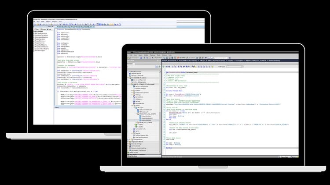This screenshot has height=185, width=330.
Task: Open Runtime settings under the HMI device
Action: point(139,88)
